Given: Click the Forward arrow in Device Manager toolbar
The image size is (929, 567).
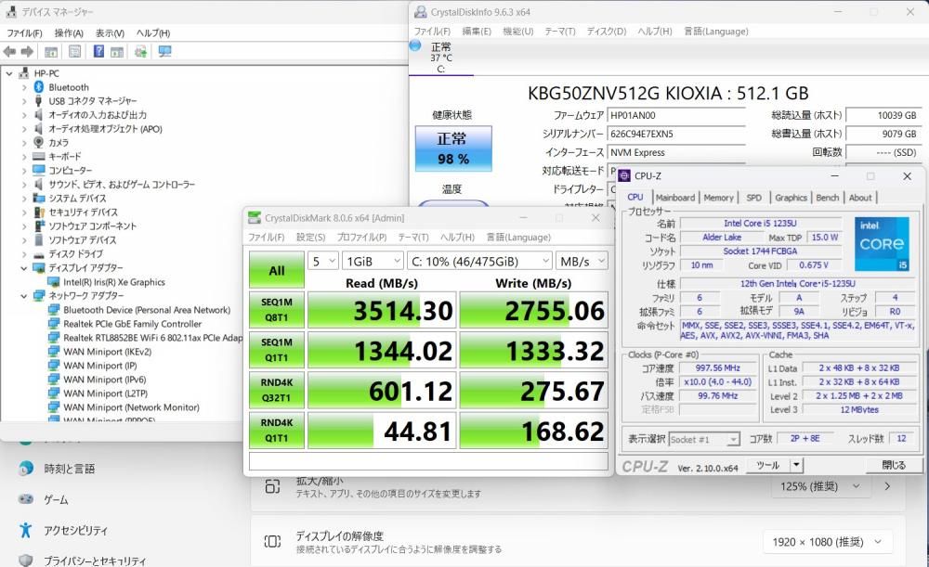Looking at the screenshot, I should coord(27,52).
